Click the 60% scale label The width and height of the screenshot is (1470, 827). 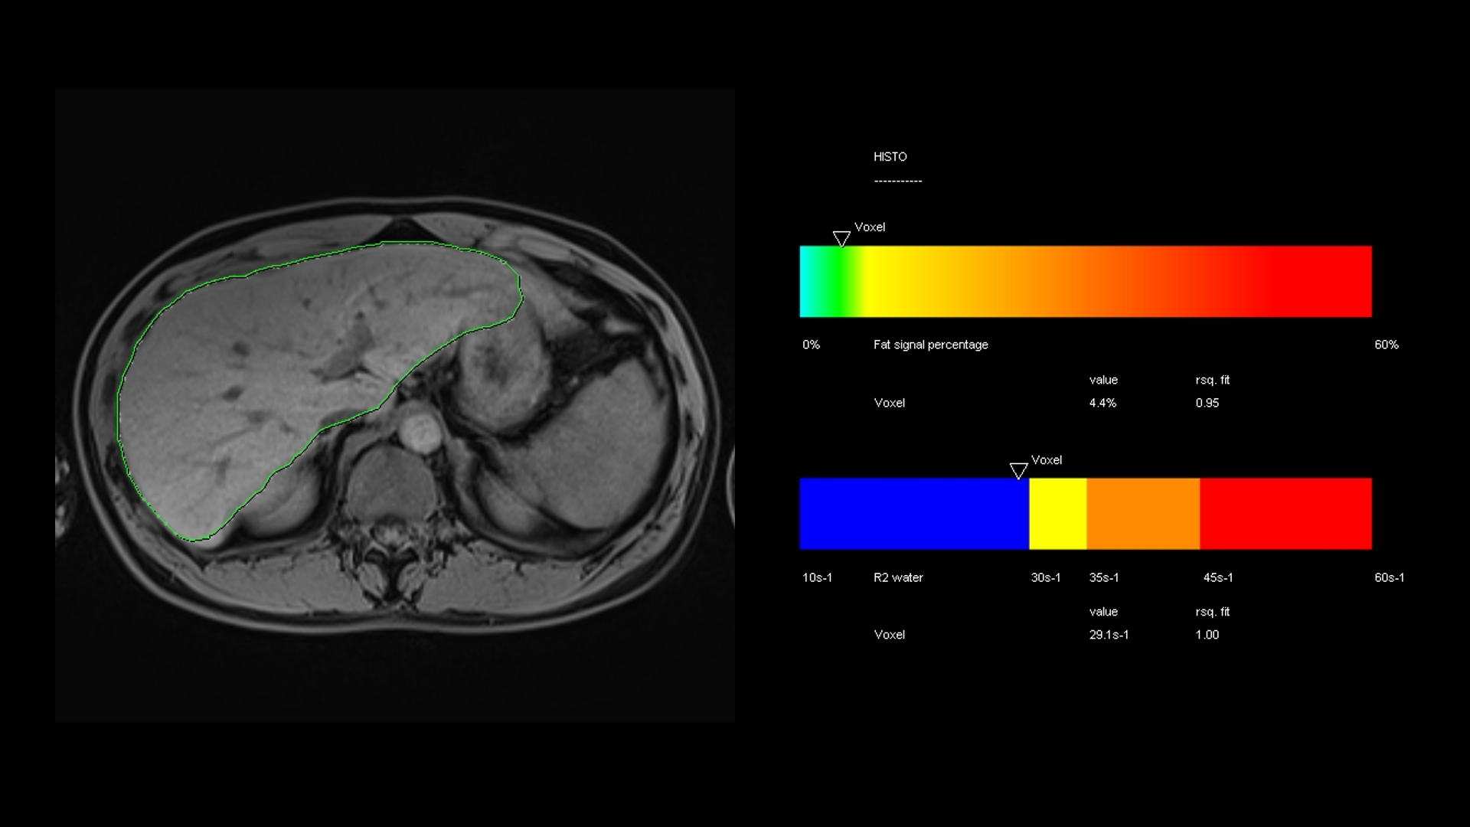point(1386,345)
